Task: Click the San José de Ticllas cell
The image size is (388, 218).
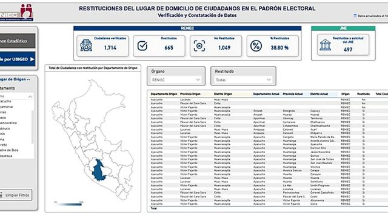Action: (322, 159)
